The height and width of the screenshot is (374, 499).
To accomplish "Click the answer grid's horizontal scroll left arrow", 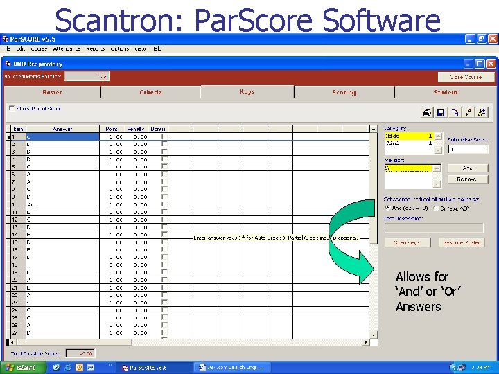I will [12, 342].
